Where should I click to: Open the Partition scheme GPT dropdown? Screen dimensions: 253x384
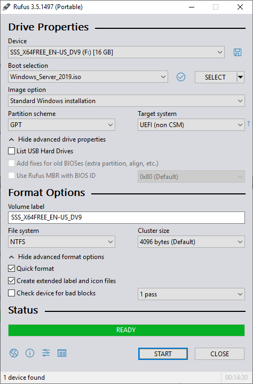pyautogui.click(x=62, y=125)
